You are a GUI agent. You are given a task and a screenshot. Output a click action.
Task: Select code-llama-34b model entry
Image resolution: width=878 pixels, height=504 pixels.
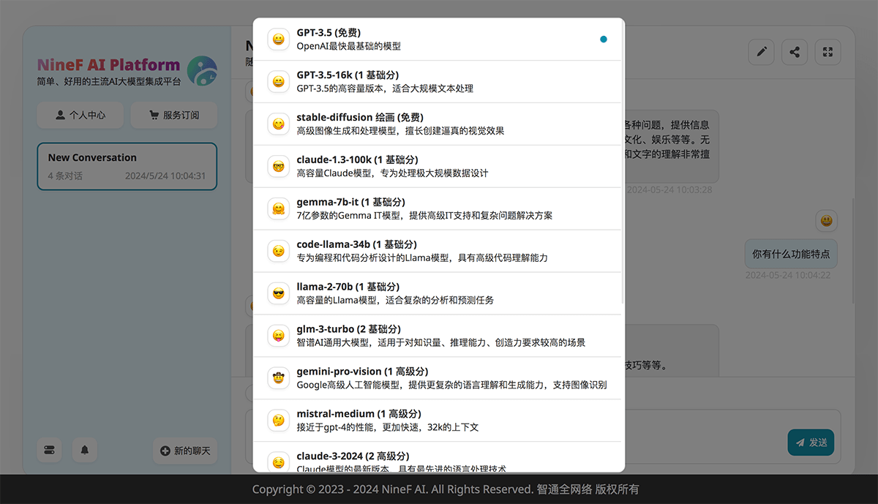coord(439,251)
